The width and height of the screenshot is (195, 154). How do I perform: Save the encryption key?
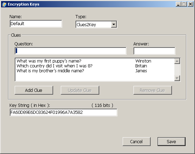coord(171,141)
